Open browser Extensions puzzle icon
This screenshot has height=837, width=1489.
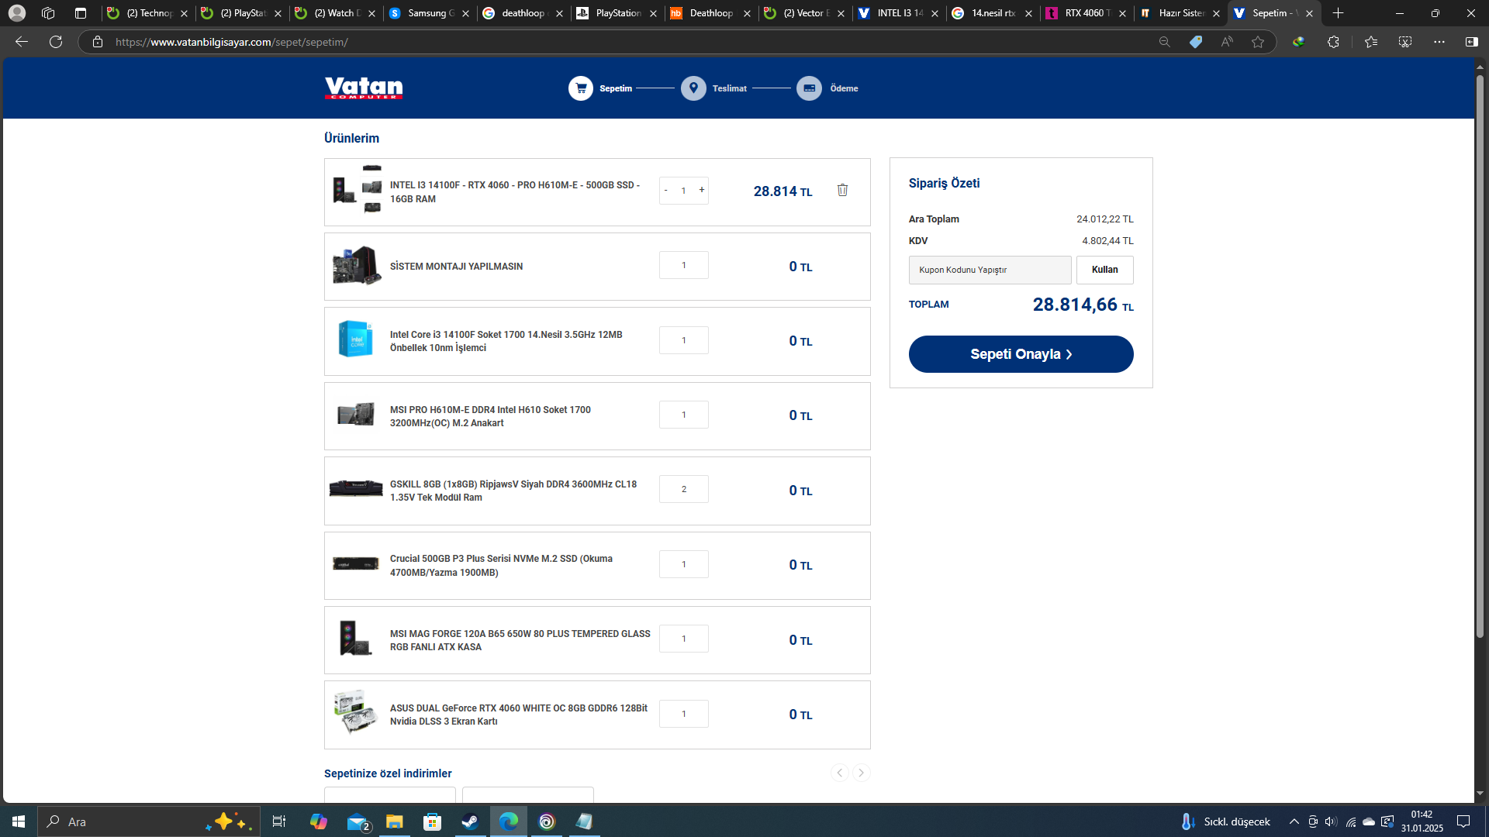click(x=1333, y=42)
